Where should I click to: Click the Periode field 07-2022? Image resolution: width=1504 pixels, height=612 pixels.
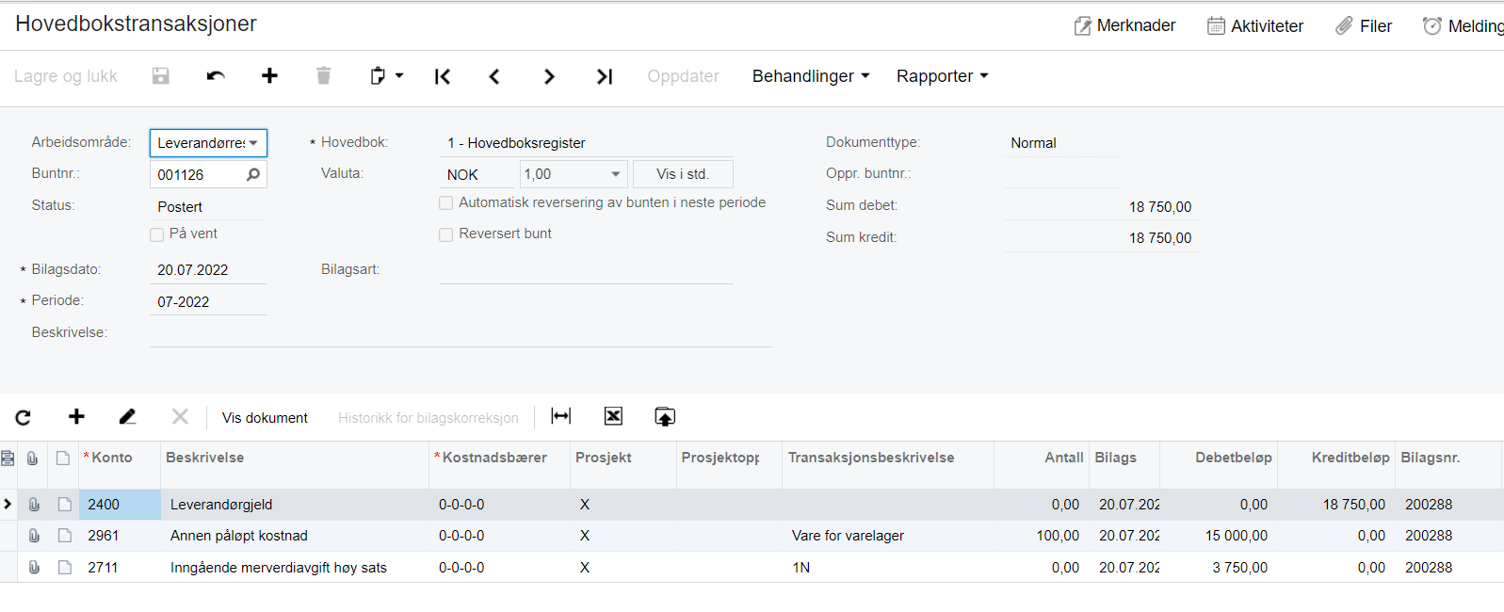click(208, 302)
